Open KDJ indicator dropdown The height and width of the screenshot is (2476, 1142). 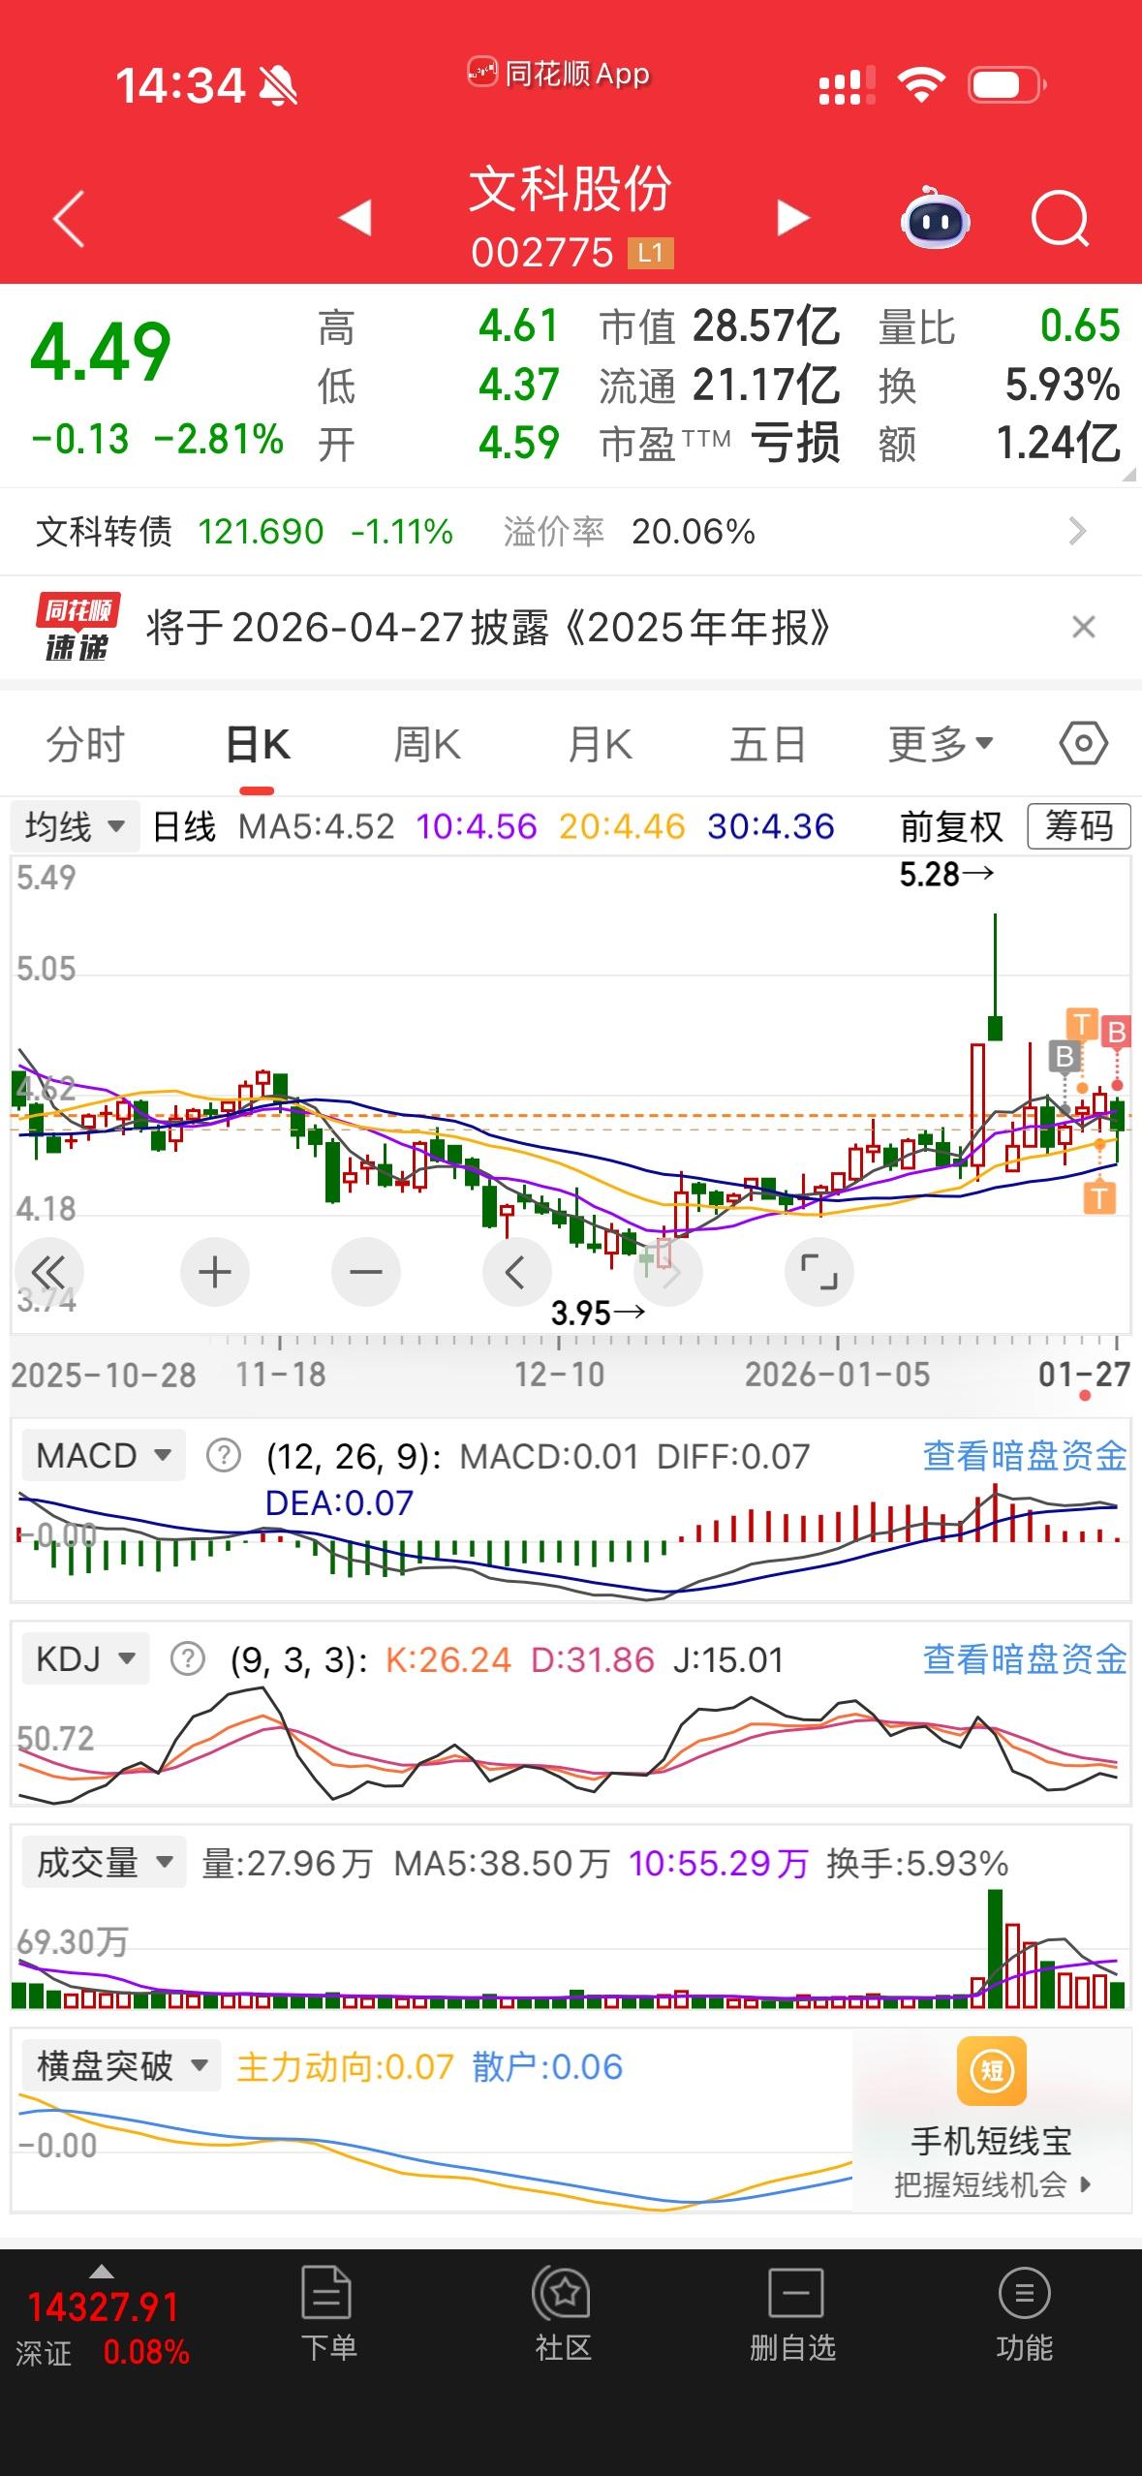point(85,1659)
